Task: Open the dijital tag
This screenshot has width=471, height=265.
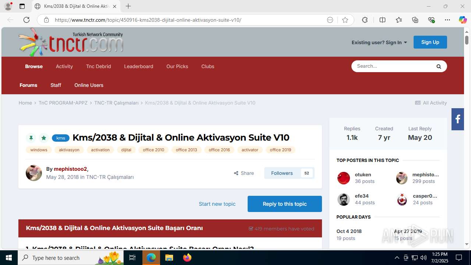Action: click(126, 150)
